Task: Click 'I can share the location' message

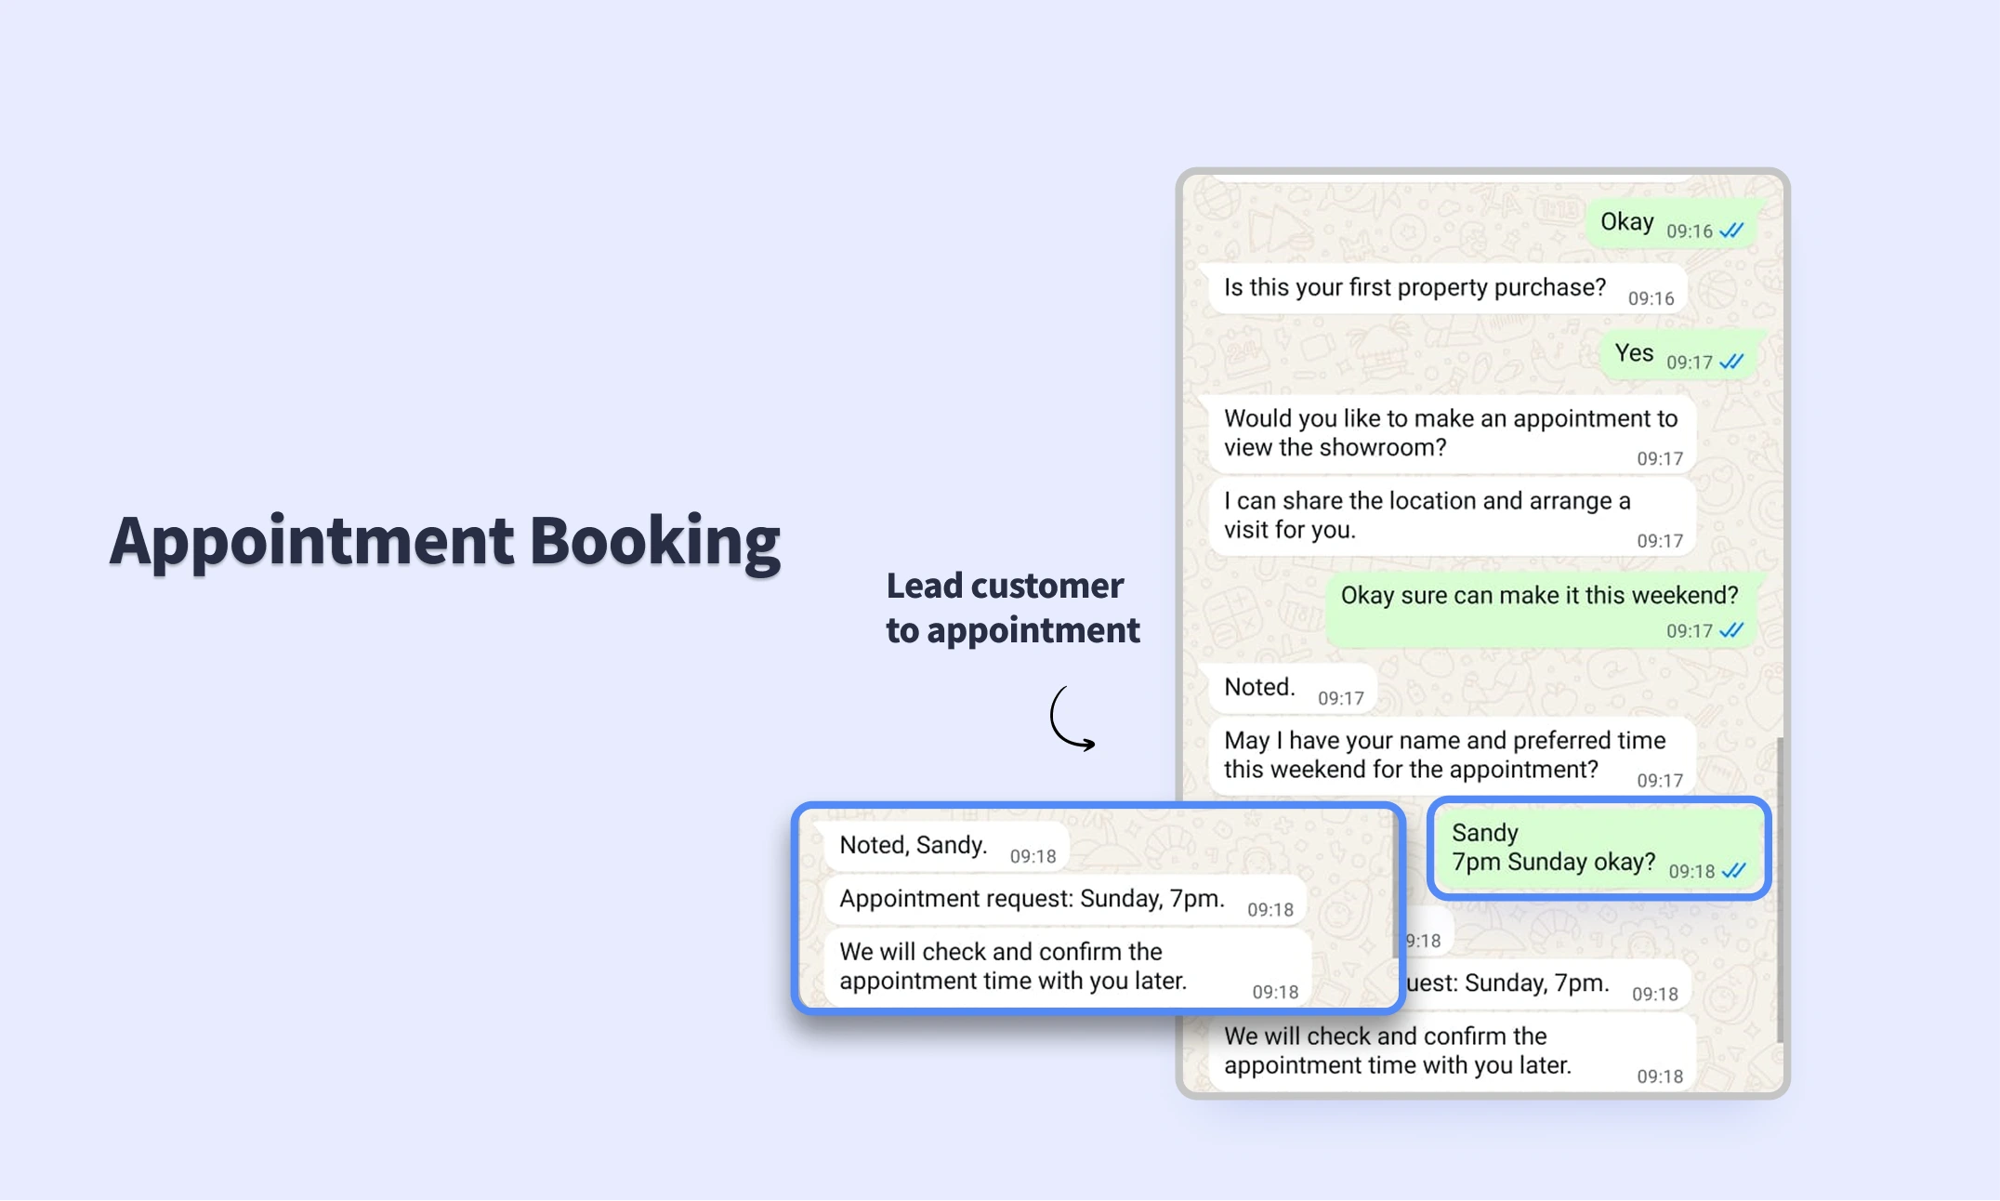Action: click(x=1451, y=516)
